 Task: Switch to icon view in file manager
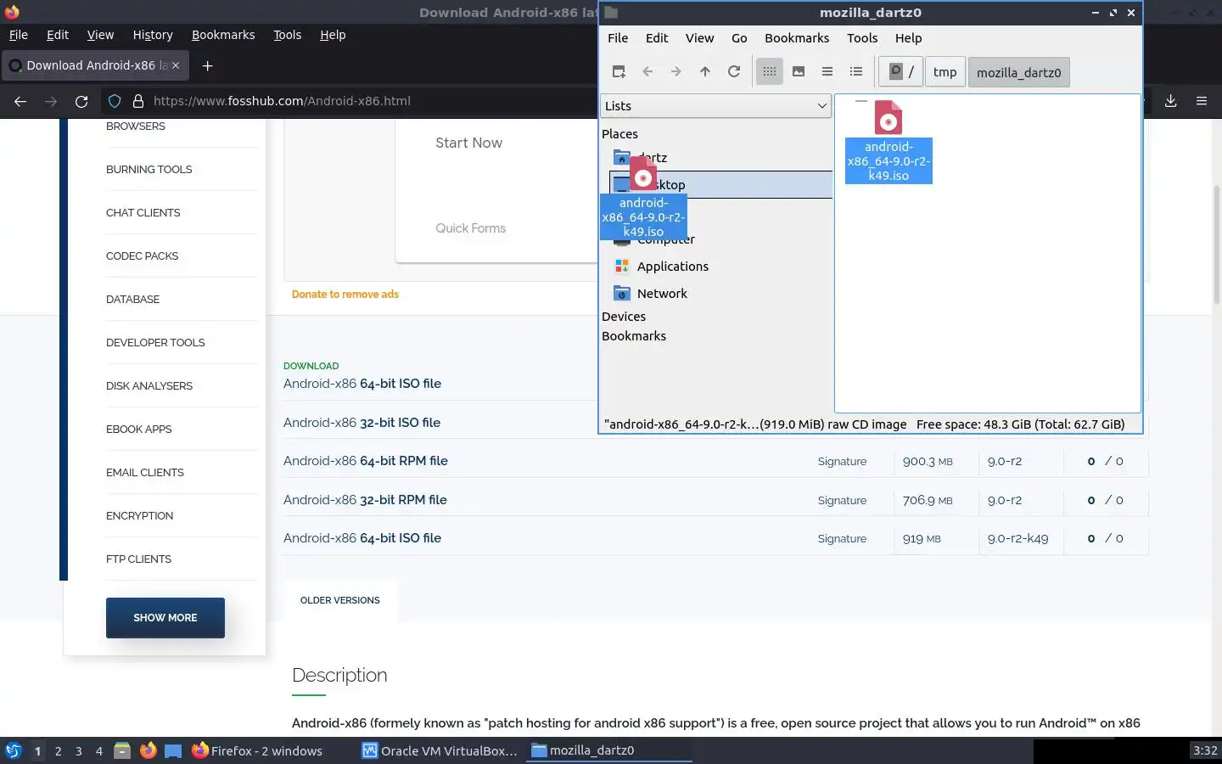(770, 72)
